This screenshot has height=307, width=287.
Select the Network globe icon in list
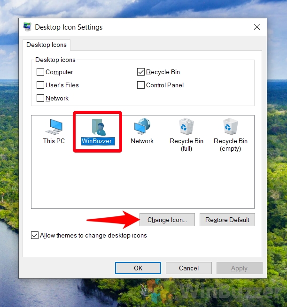coord(142,126)
